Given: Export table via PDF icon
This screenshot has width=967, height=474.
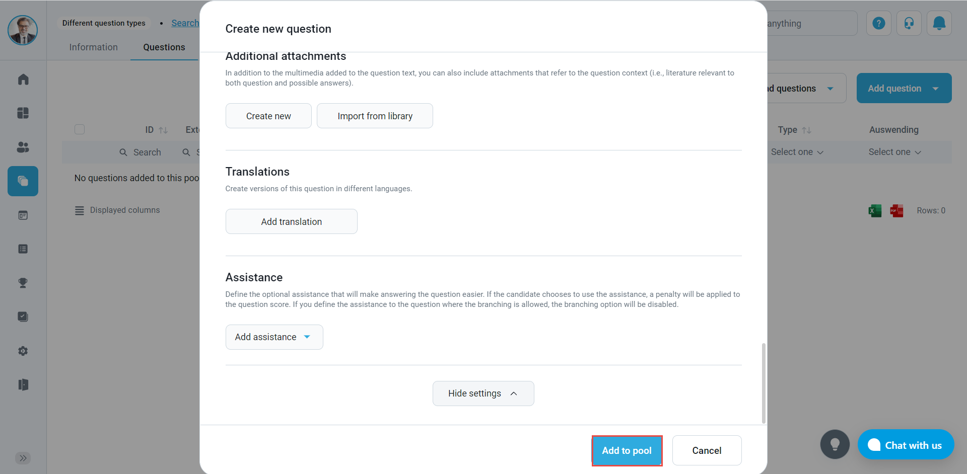Looking at the screenshot, I should pos(896,211).
